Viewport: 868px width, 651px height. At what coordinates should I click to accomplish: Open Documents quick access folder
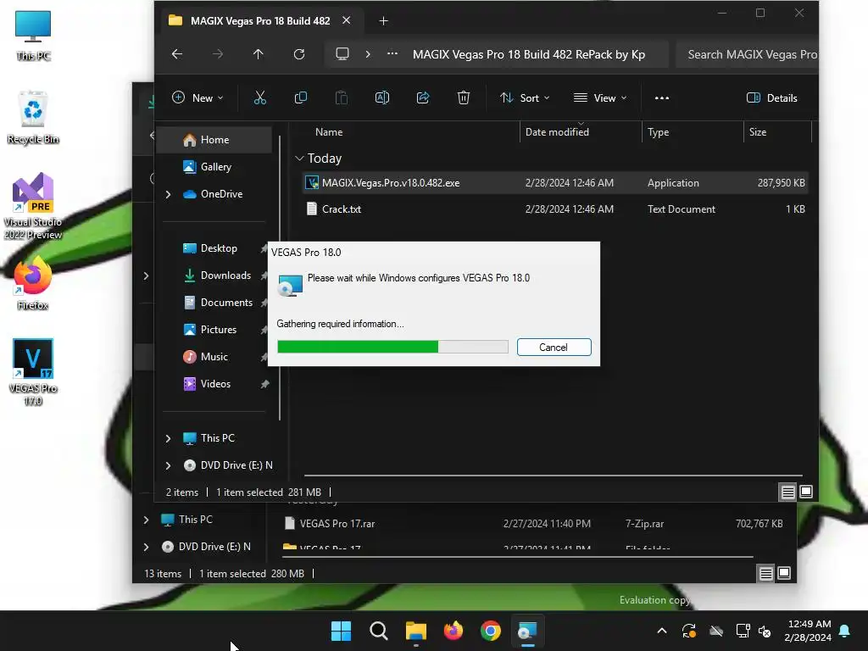tap(226, 303)
